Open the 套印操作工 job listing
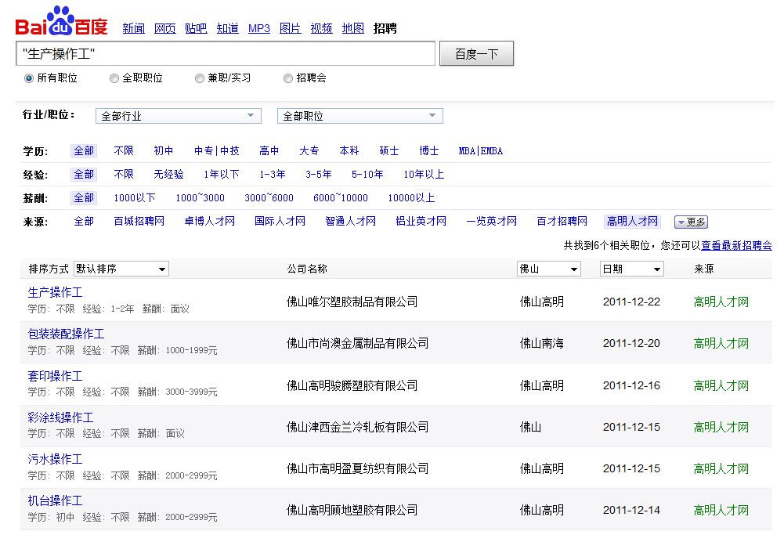The image size is (784, 542). pyautogui.click(x=55, y=376)
